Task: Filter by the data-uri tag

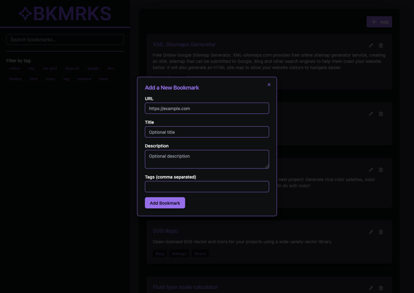Action: [x=72, y=68]
